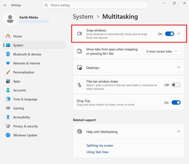This screenshot has width=189, height=164.
Task: Click the Gaming controller icon
Action: pyautogui.click(x=8, y=108)
